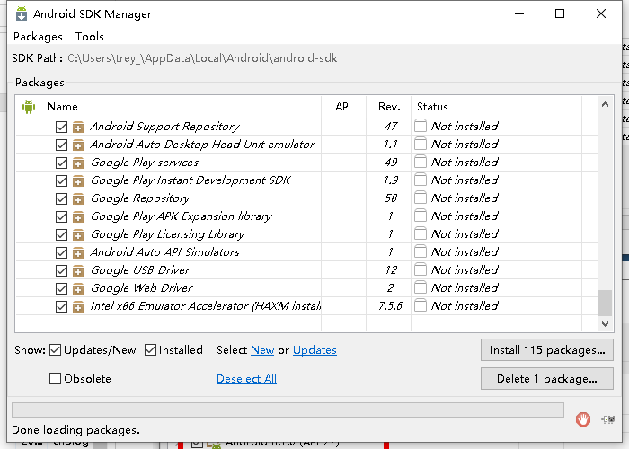629x449 pixels.
Task: Uncheck Android Support Repository checkbox
Action: pos(61,128)
